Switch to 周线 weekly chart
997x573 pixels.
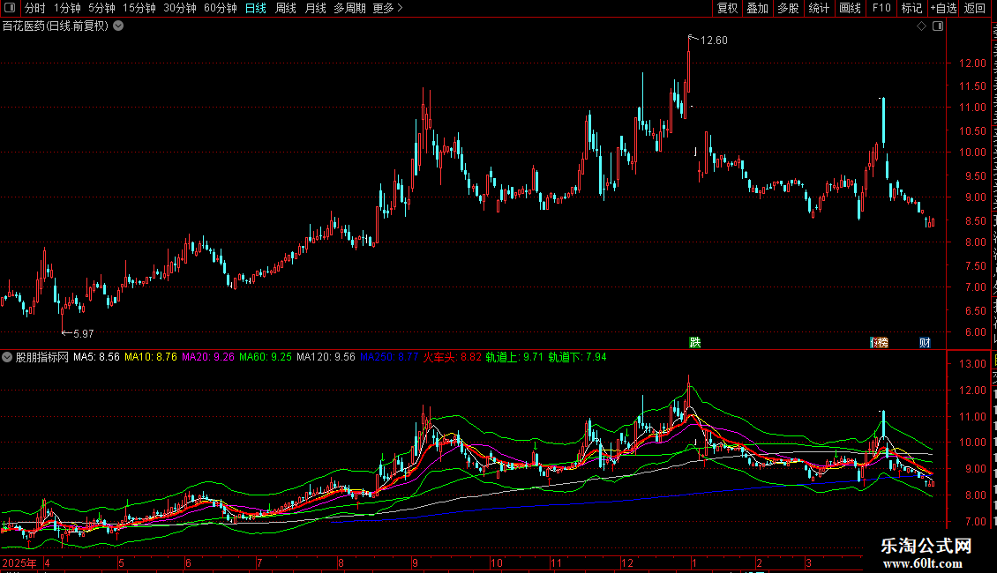point(286,8)
